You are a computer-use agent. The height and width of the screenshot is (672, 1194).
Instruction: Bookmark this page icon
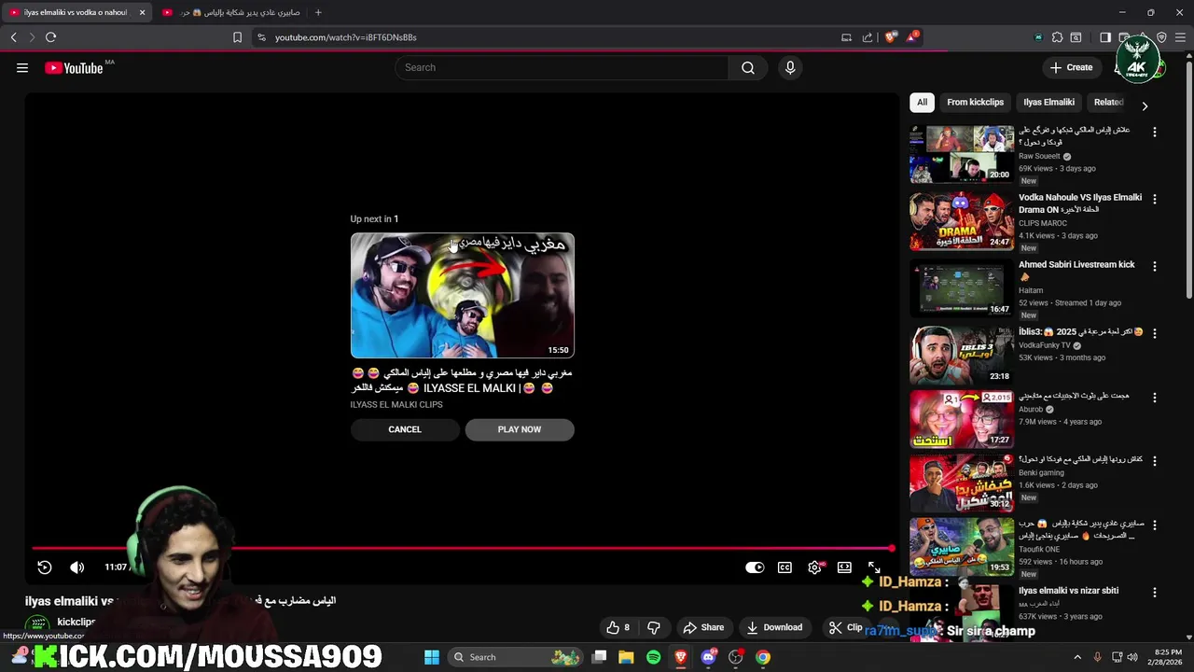point(237,37)
